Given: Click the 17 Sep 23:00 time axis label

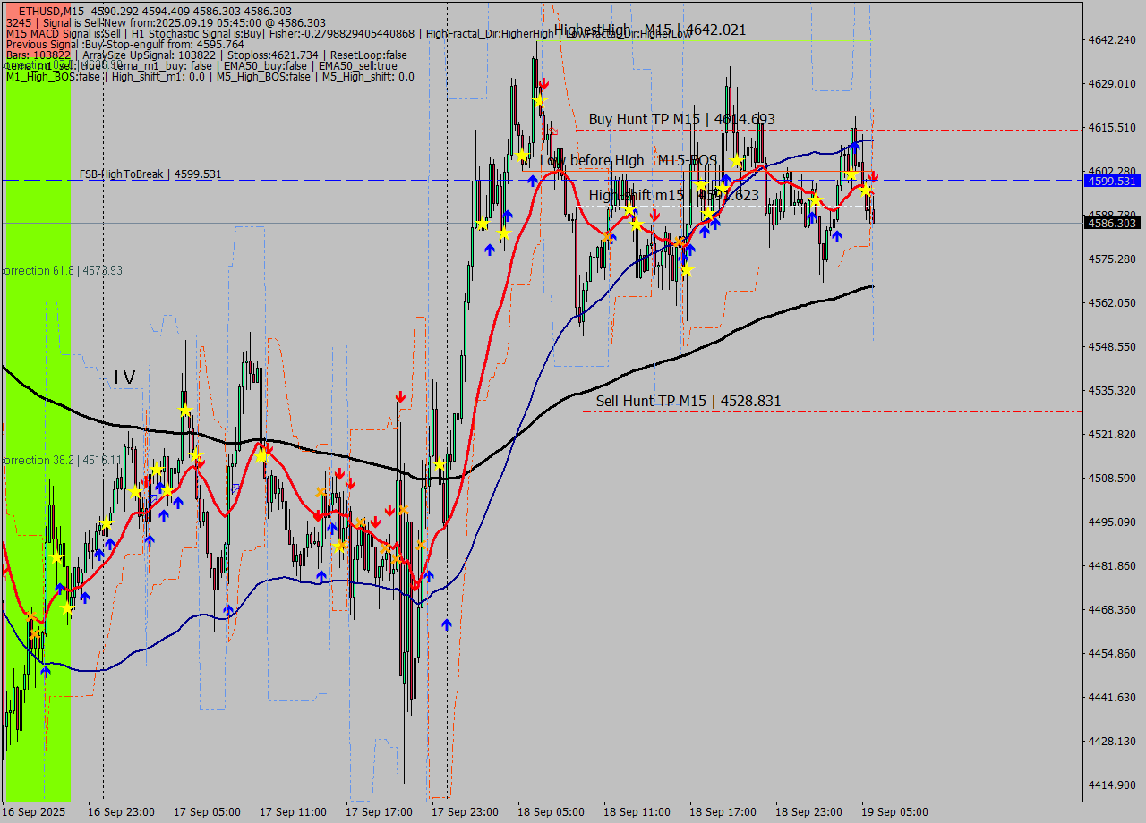Looking at the screenshot, I should click(465, 812).
